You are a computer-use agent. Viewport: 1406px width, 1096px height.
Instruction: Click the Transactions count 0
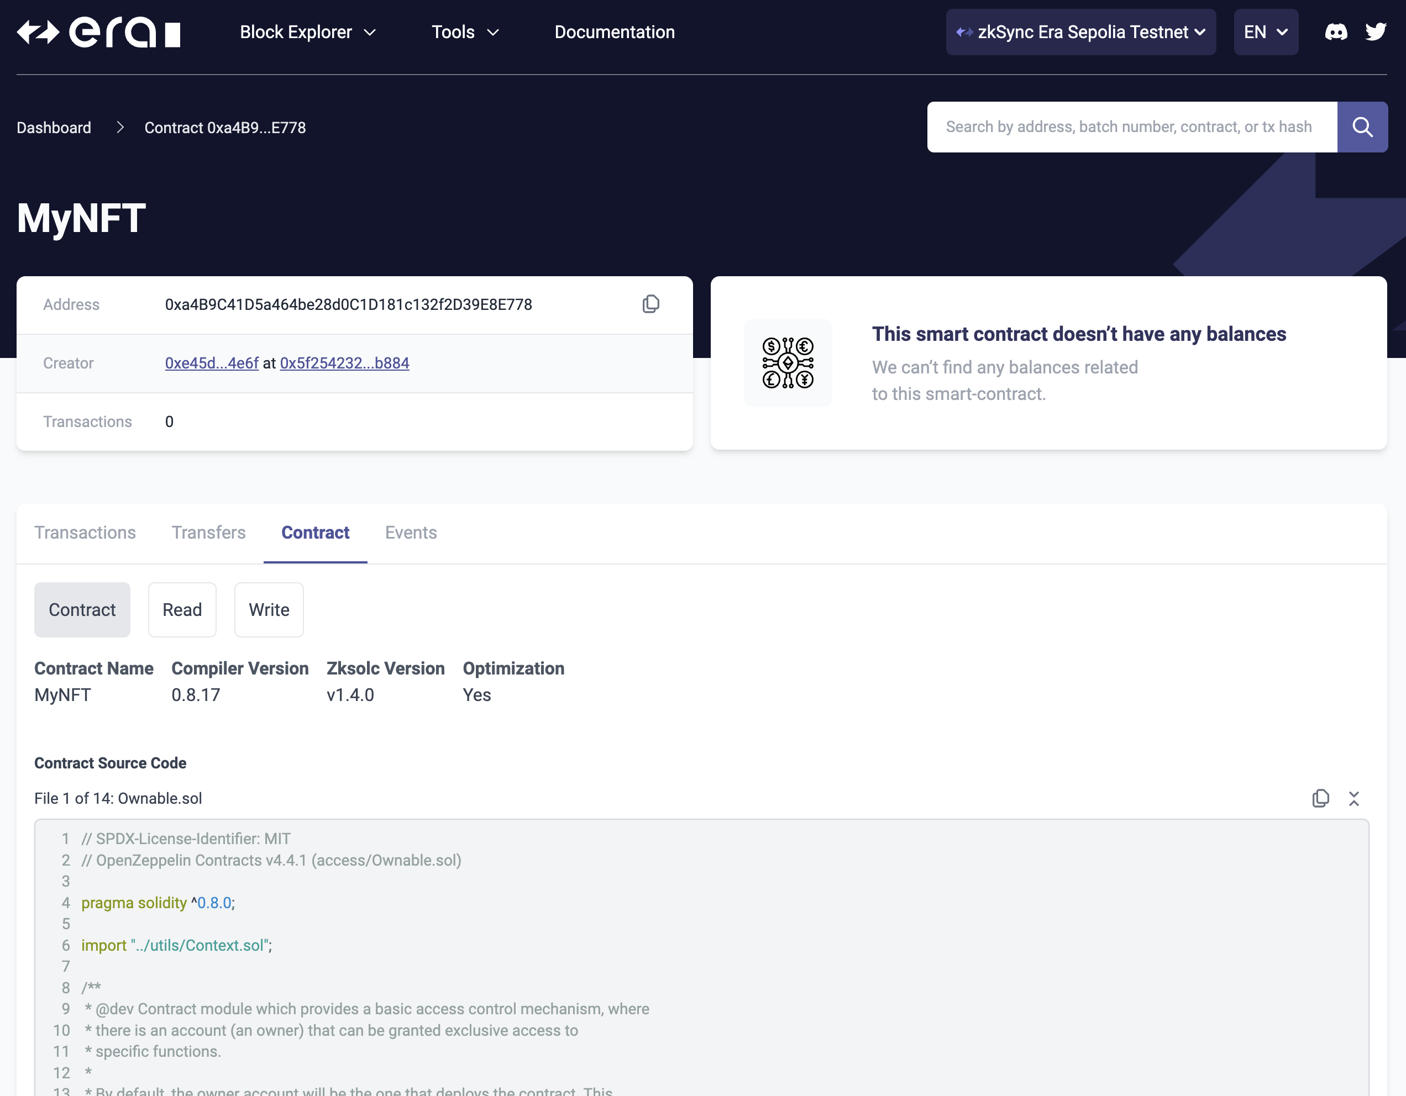[x=169, y=422]
